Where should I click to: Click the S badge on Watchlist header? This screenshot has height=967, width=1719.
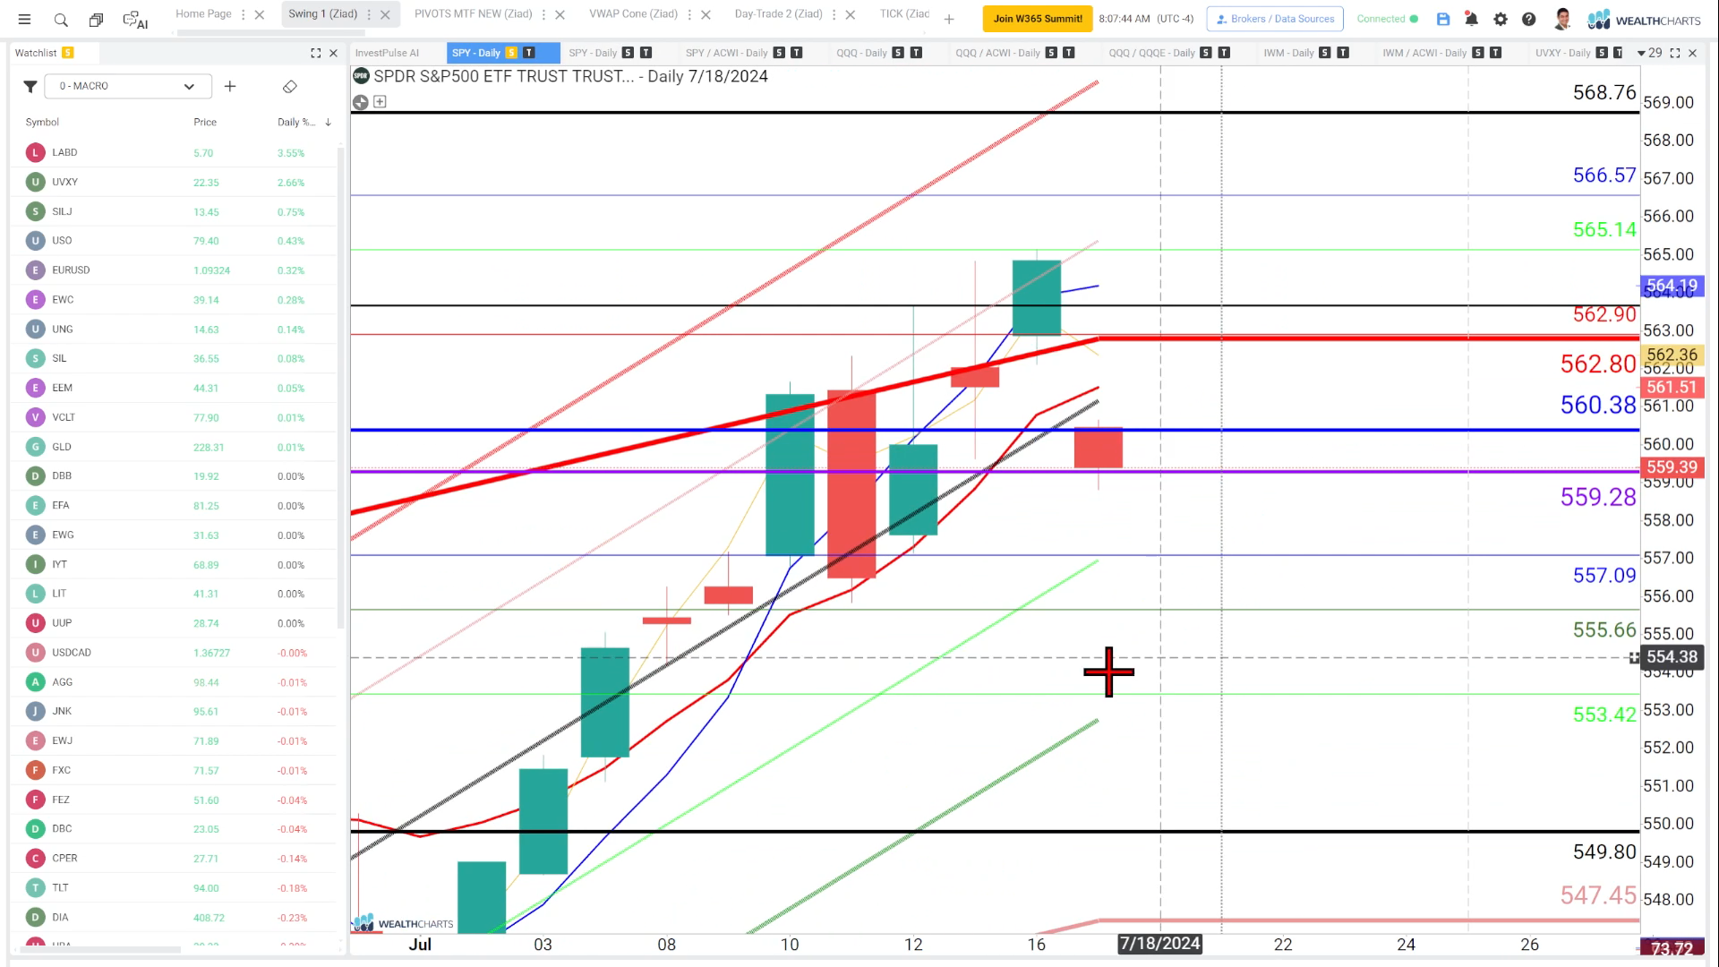[x=68, y=53]
